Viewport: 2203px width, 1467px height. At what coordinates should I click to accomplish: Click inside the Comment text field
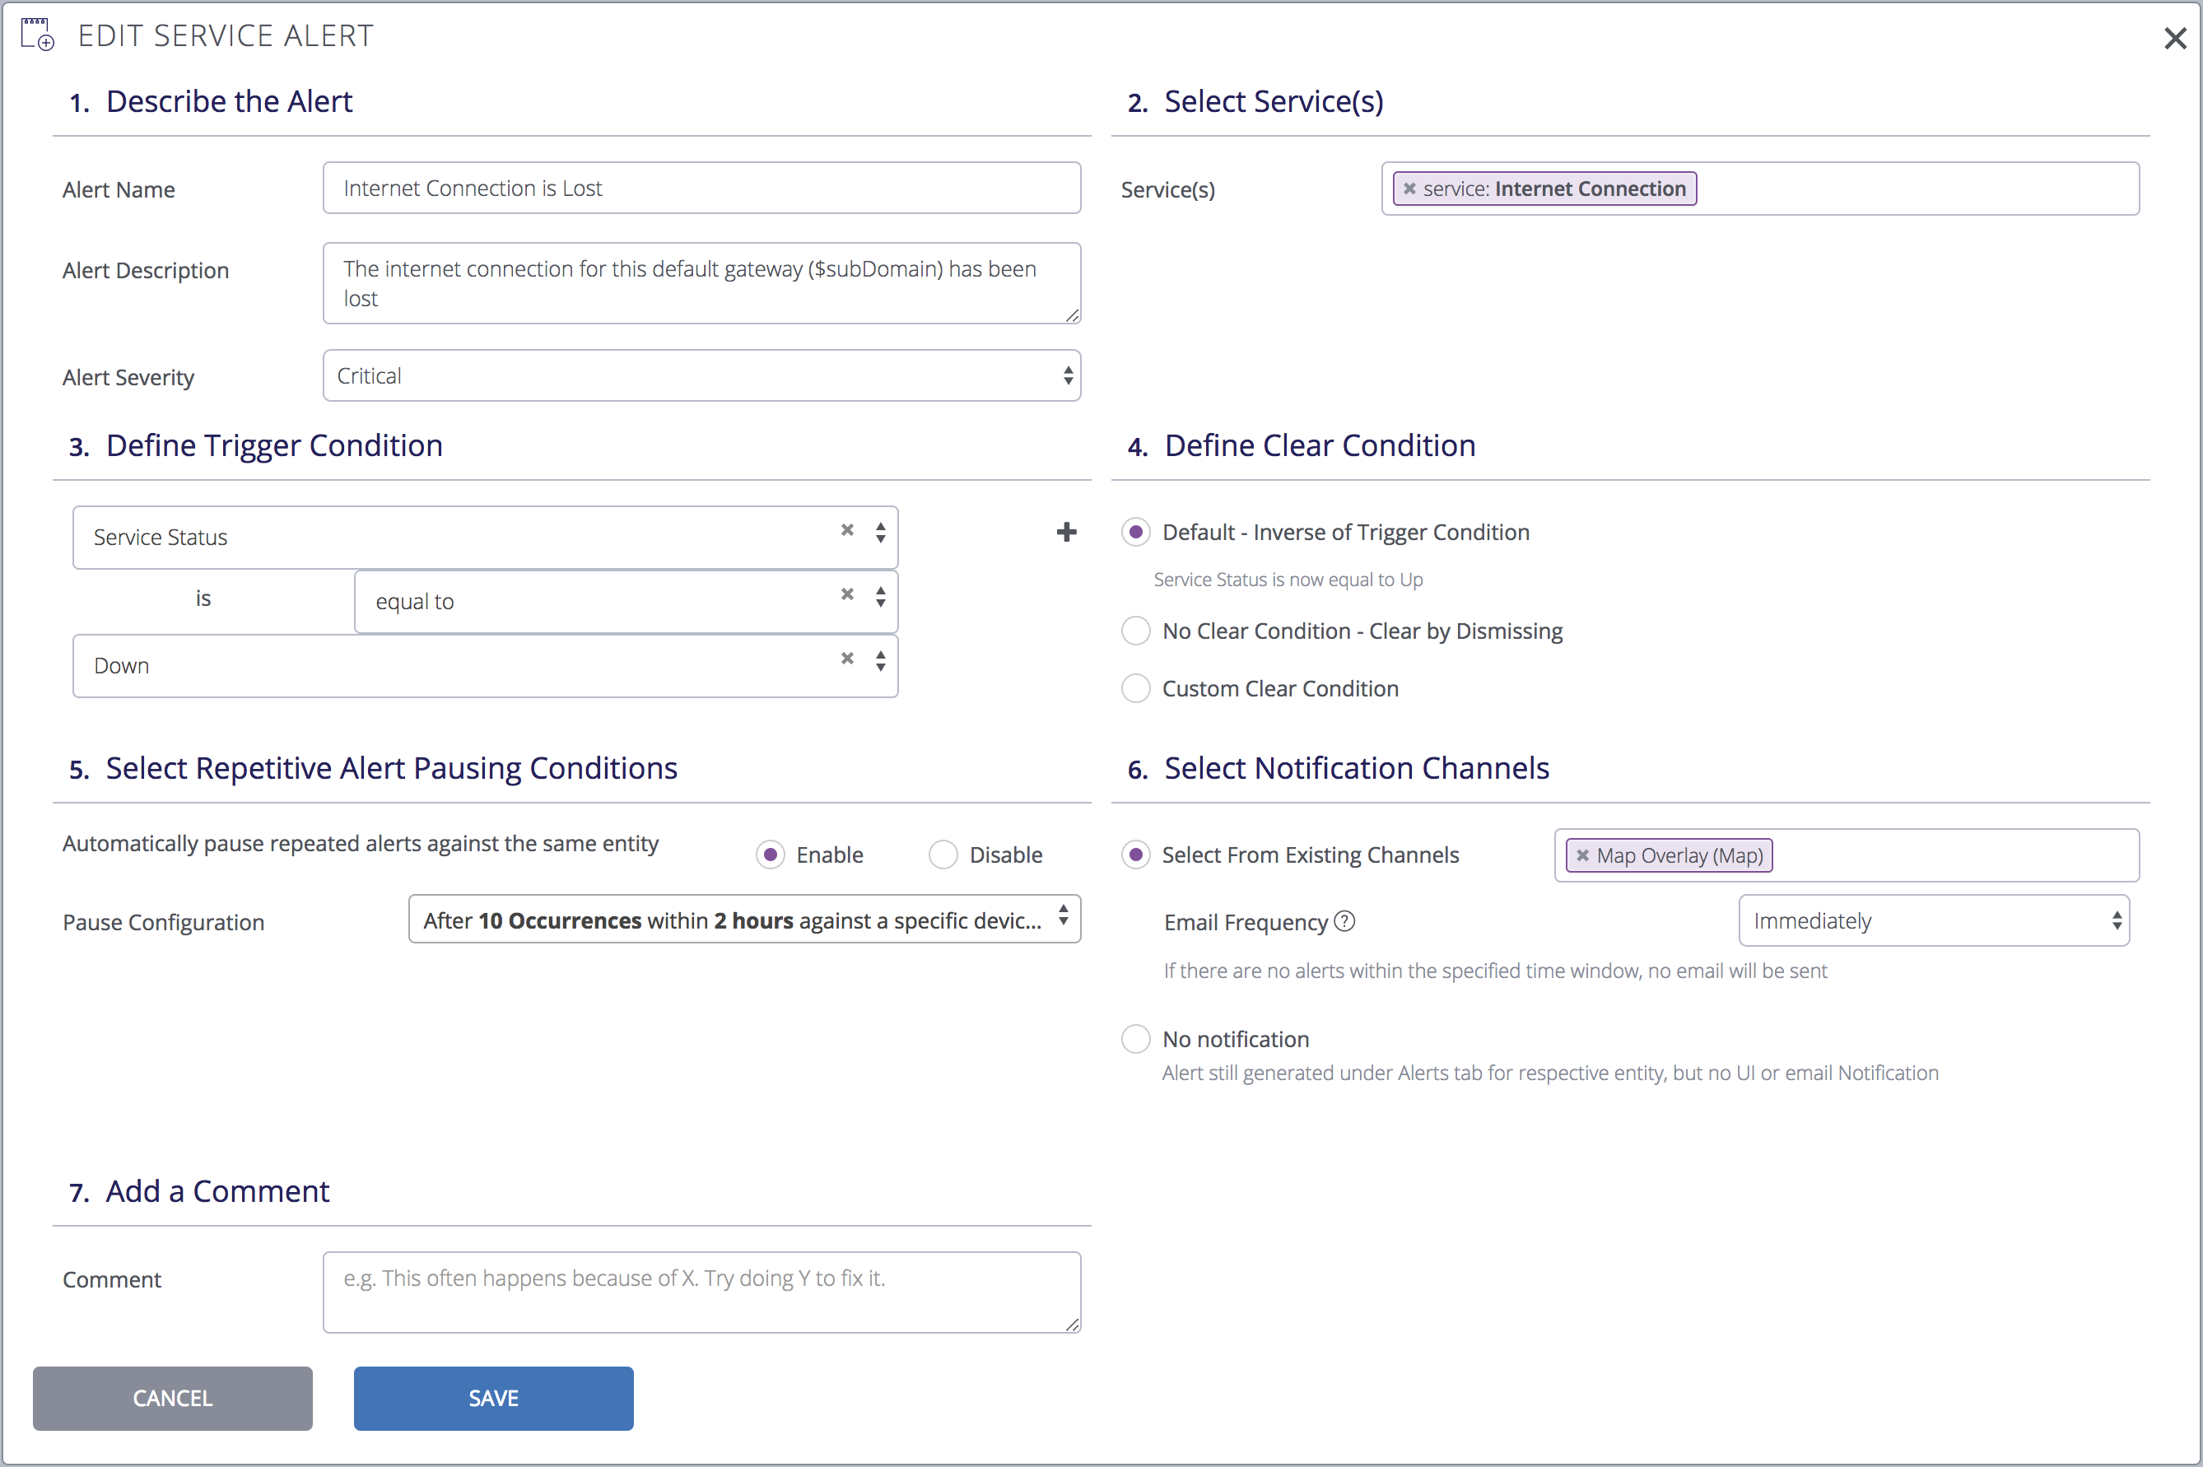tap(701, 1291)
